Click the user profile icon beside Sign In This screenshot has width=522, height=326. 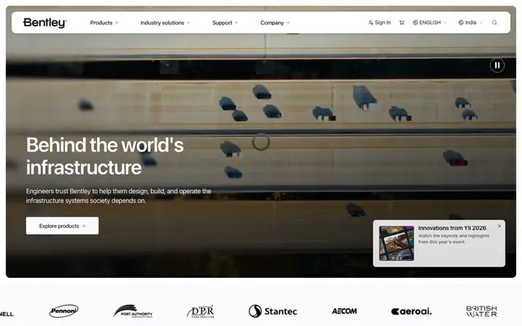pyautogui.click(x=370, y=23)
